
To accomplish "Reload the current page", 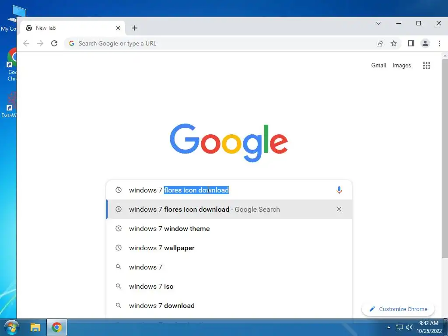I will 54,43.
